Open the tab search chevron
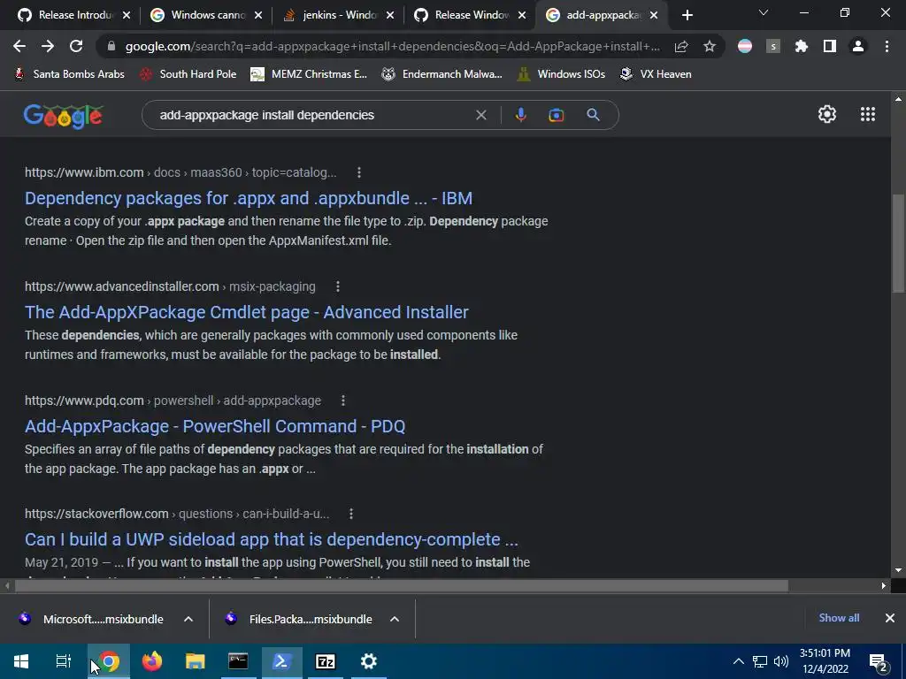906x679 pixels. pos(764,12)
